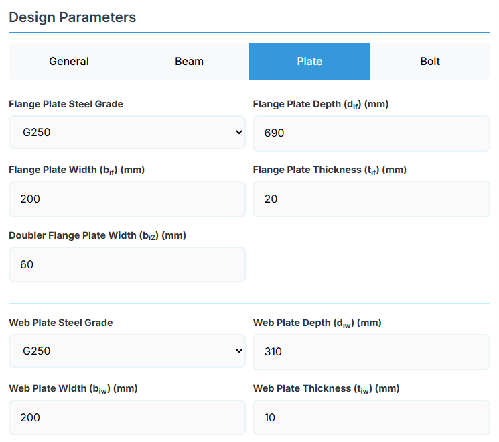Click the Design Parameters heading
499x442 pixels.
[72, 17]
